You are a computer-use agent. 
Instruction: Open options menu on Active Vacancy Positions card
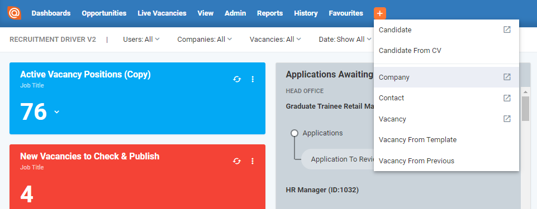pos(253,79)
